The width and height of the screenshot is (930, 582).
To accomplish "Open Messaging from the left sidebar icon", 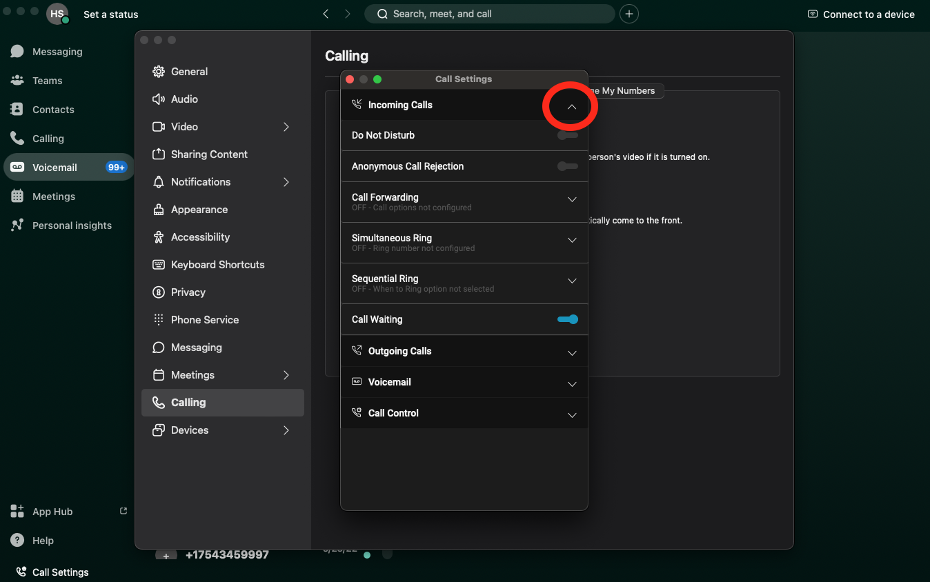I will point(17,52).
